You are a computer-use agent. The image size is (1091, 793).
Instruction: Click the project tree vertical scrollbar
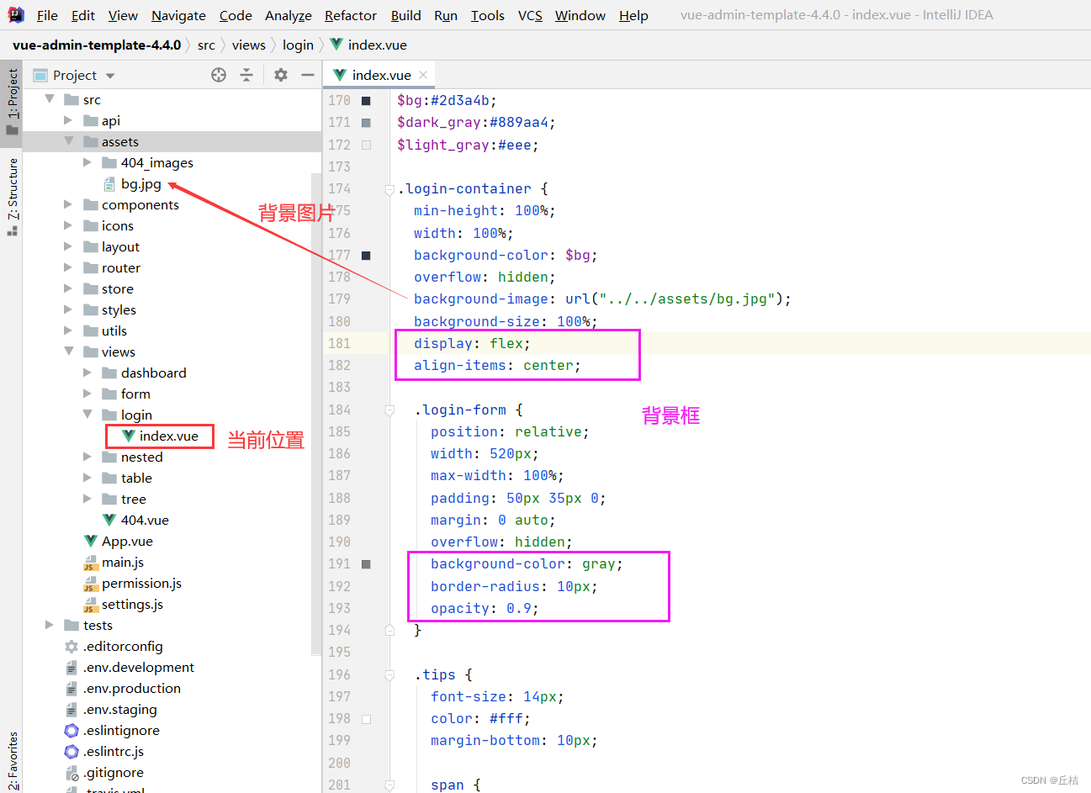coord(316,414)
